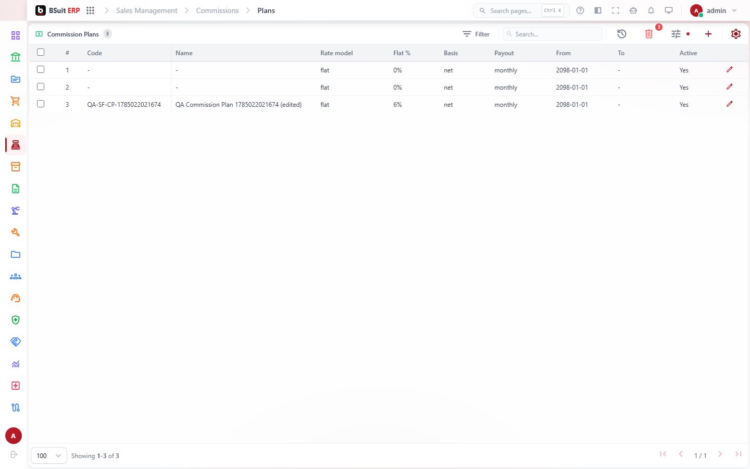Tick the checkbox for row 2

point(41,87)
